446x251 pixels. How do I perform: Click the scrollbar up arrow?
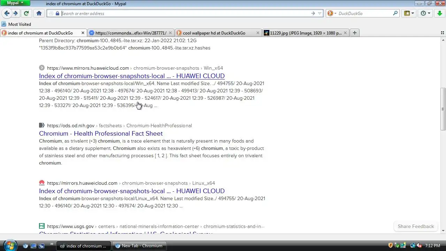(x=443, y=39)
